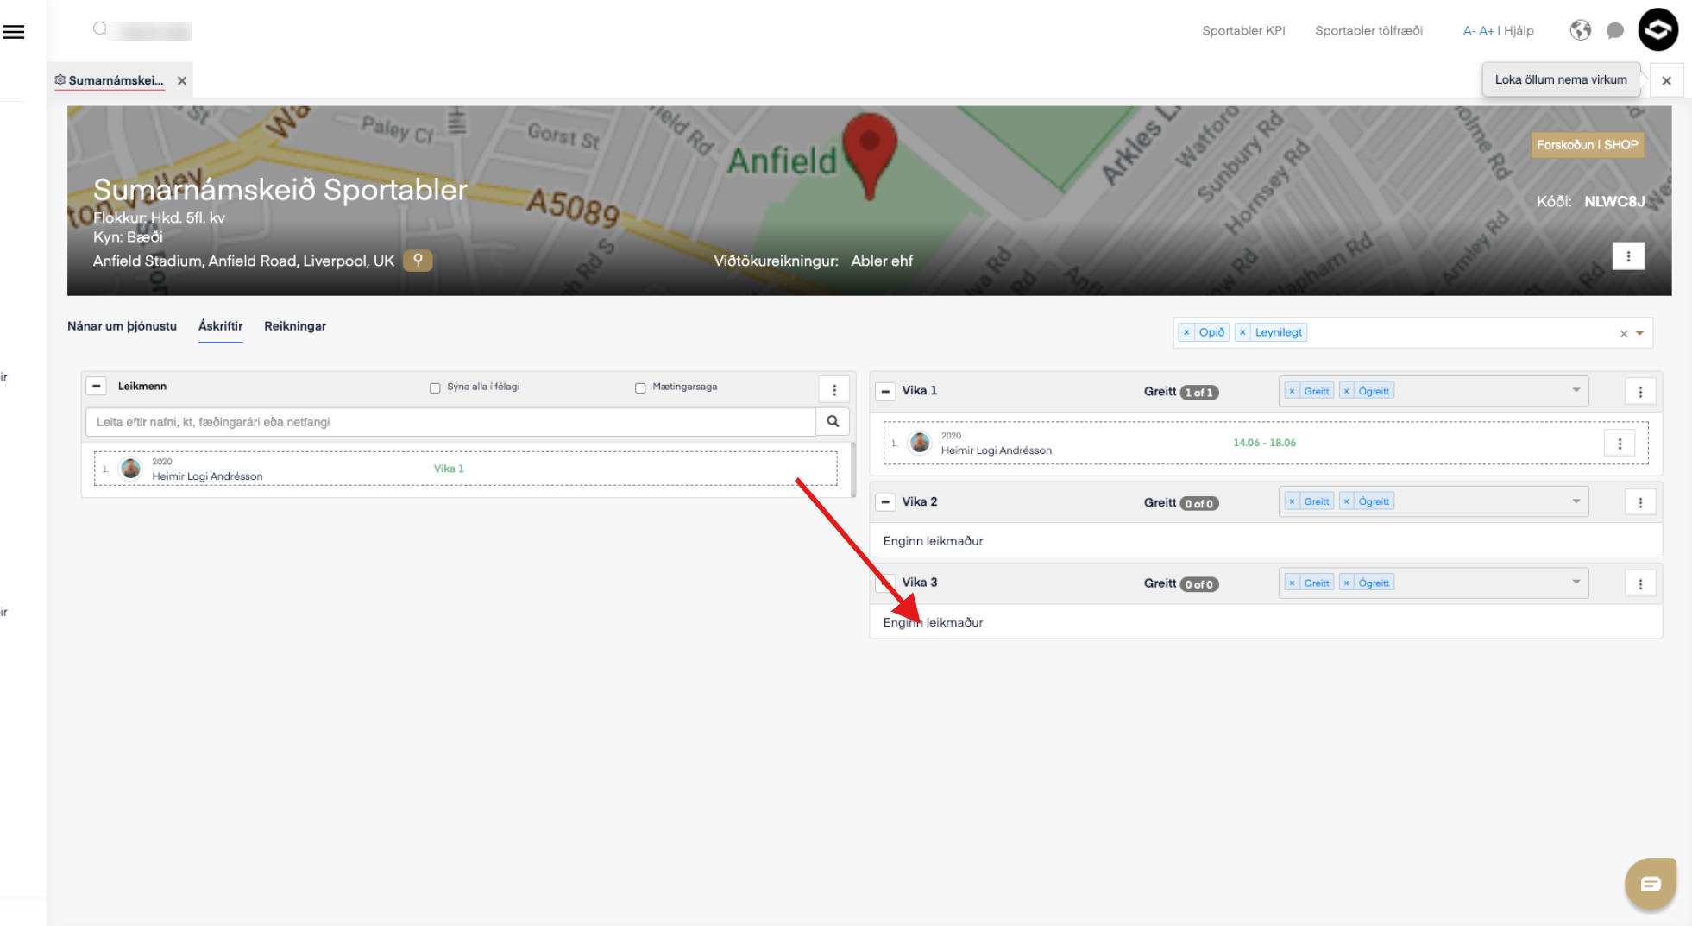Remove the Opið filter tag
Viewport: 1692px width, 926px height.
click(1186, 332)
